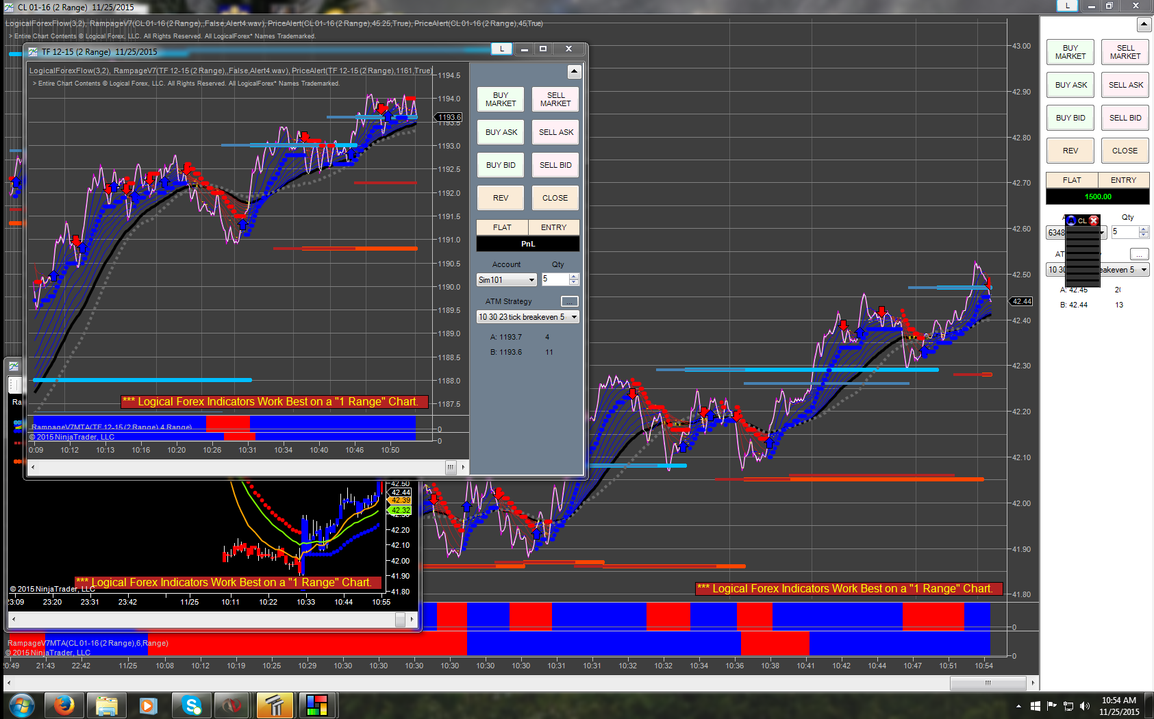The image size is (1154, 719).
Task: Collapse the CL chart trader panel
Action: [x=1144, y=25]
